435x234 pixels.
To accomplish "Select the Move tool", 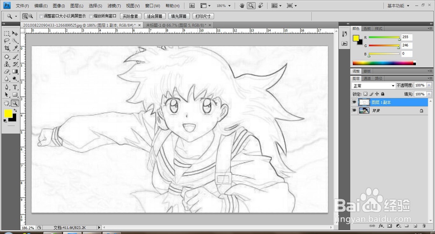I will coord(15,33).
